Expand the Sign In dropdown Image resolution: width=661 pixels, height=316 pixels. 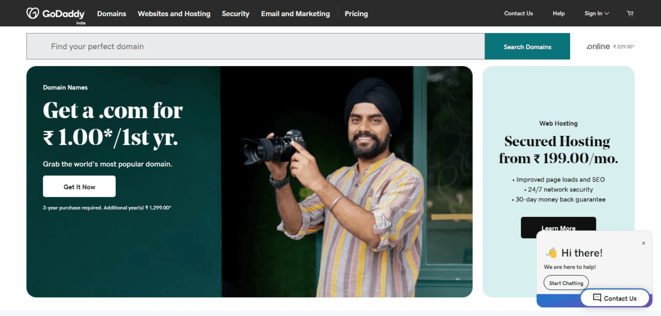pos(597,13)
